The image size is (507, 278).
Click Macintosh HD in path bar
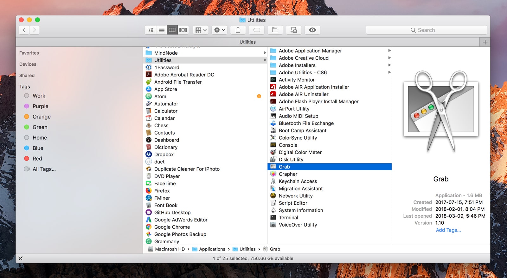(166, 249)
